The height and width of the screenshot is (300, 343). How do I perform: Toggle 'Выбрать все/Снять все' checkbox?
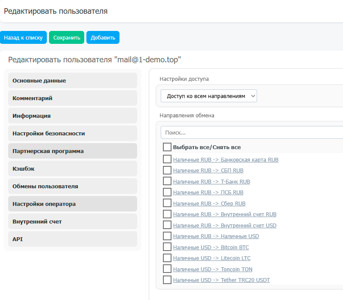[x=167, y=147]
